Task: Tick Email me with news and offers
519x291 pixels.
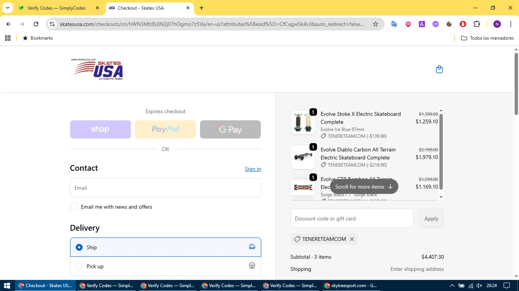Action: click(x=74, y=206)
